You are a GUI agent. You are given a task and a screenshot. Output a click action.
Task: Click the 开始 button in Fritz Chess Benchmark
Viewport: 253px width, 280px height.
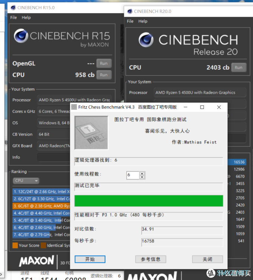pos(90,259)
